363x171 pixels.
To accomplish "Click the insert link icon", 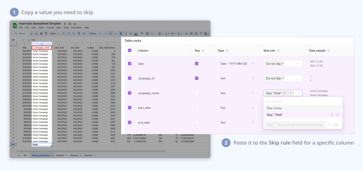I will (x=186, y=33).
